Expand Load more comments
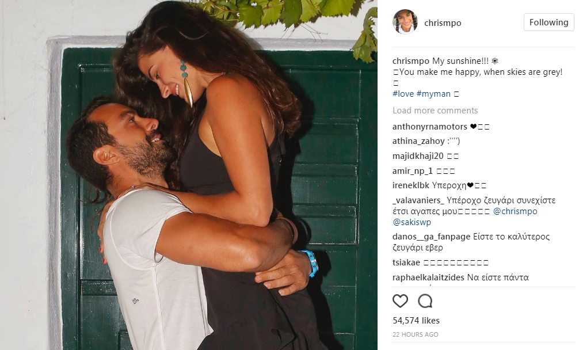 [435, 111]
